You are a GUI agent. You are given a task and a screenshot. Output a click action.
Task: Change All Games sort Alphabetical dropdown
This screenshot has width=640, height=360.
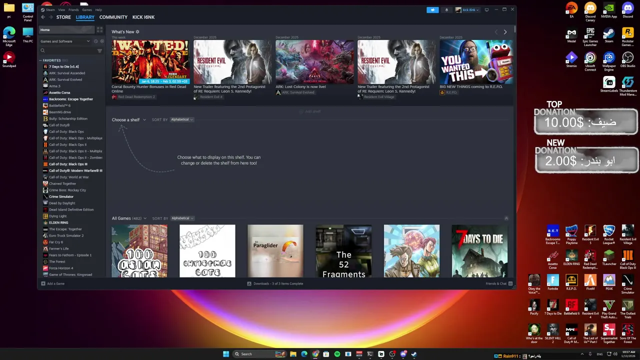[182, 218]
